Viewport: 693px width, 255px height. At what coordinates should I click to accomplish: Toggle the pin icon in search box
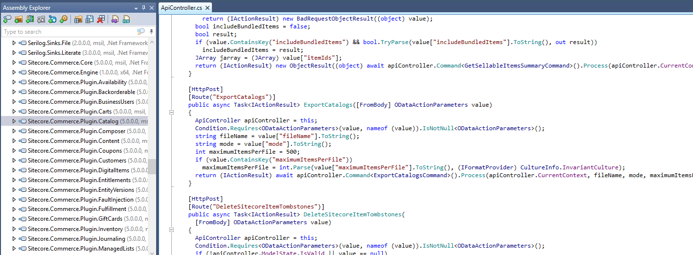coord(152,32)
